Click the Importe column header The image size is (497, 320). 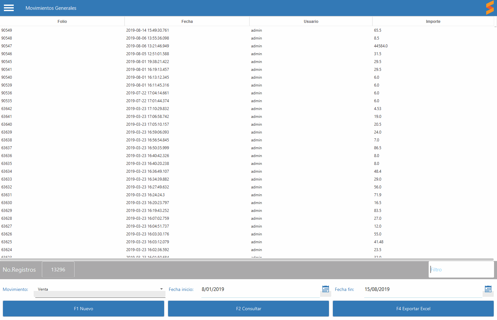(433, 22)
